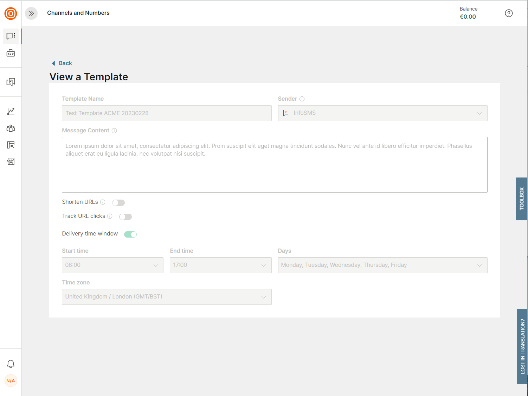
Task: Click the help question mark icon
Action: point(509,13)
